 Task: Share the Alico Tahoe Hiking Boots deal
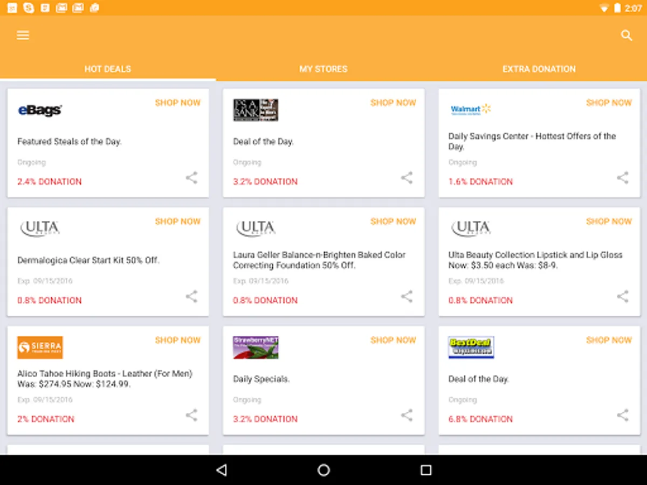[191, 415]
